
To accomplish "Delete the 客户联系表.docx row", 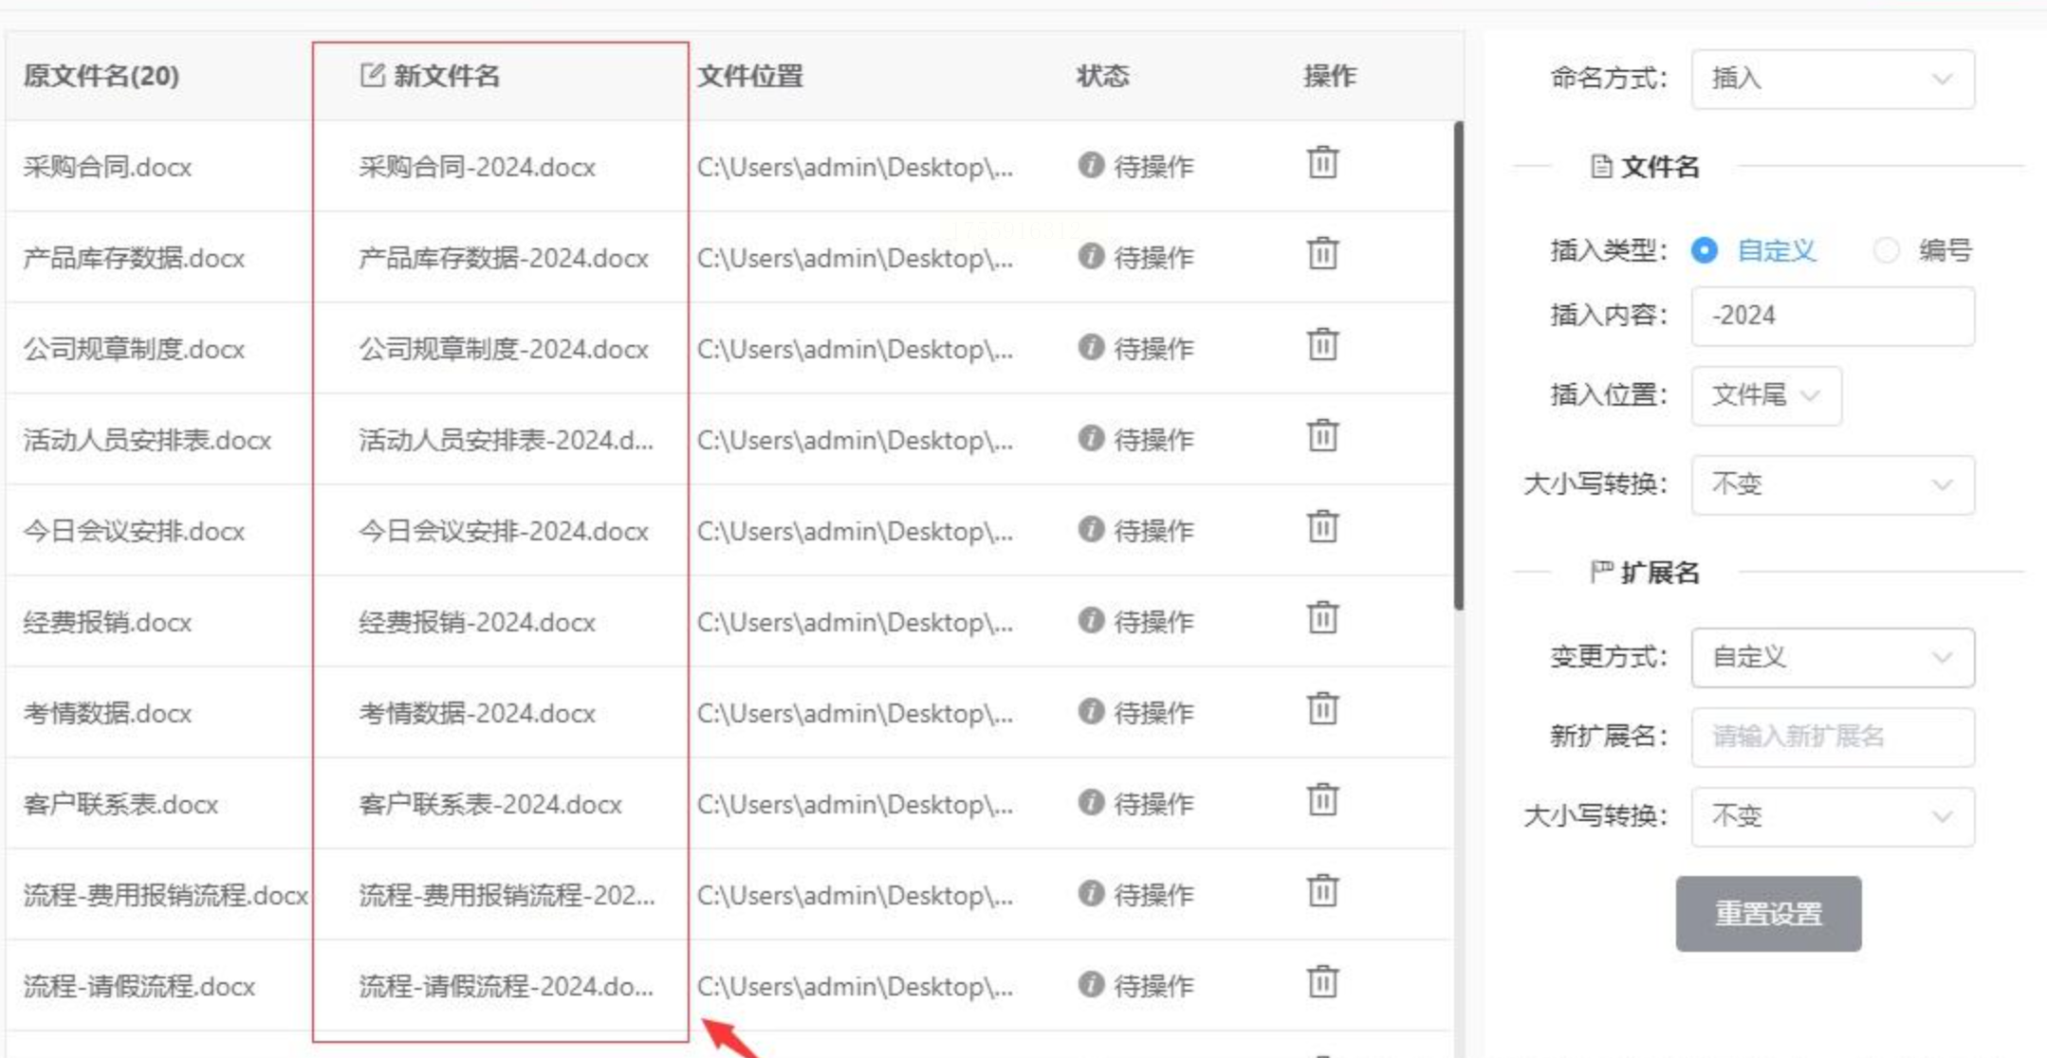I will (x=1322, y=800).
